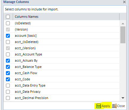This screenshot has height=110, width=129.
Task: Select the acct_Cash Flow row text
Action: click(26, 73)
